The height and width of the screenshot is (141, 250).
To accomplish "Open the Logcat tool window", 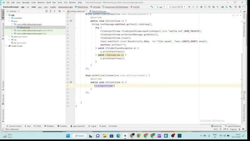I will pyautogui.click(x=92, y=126).
